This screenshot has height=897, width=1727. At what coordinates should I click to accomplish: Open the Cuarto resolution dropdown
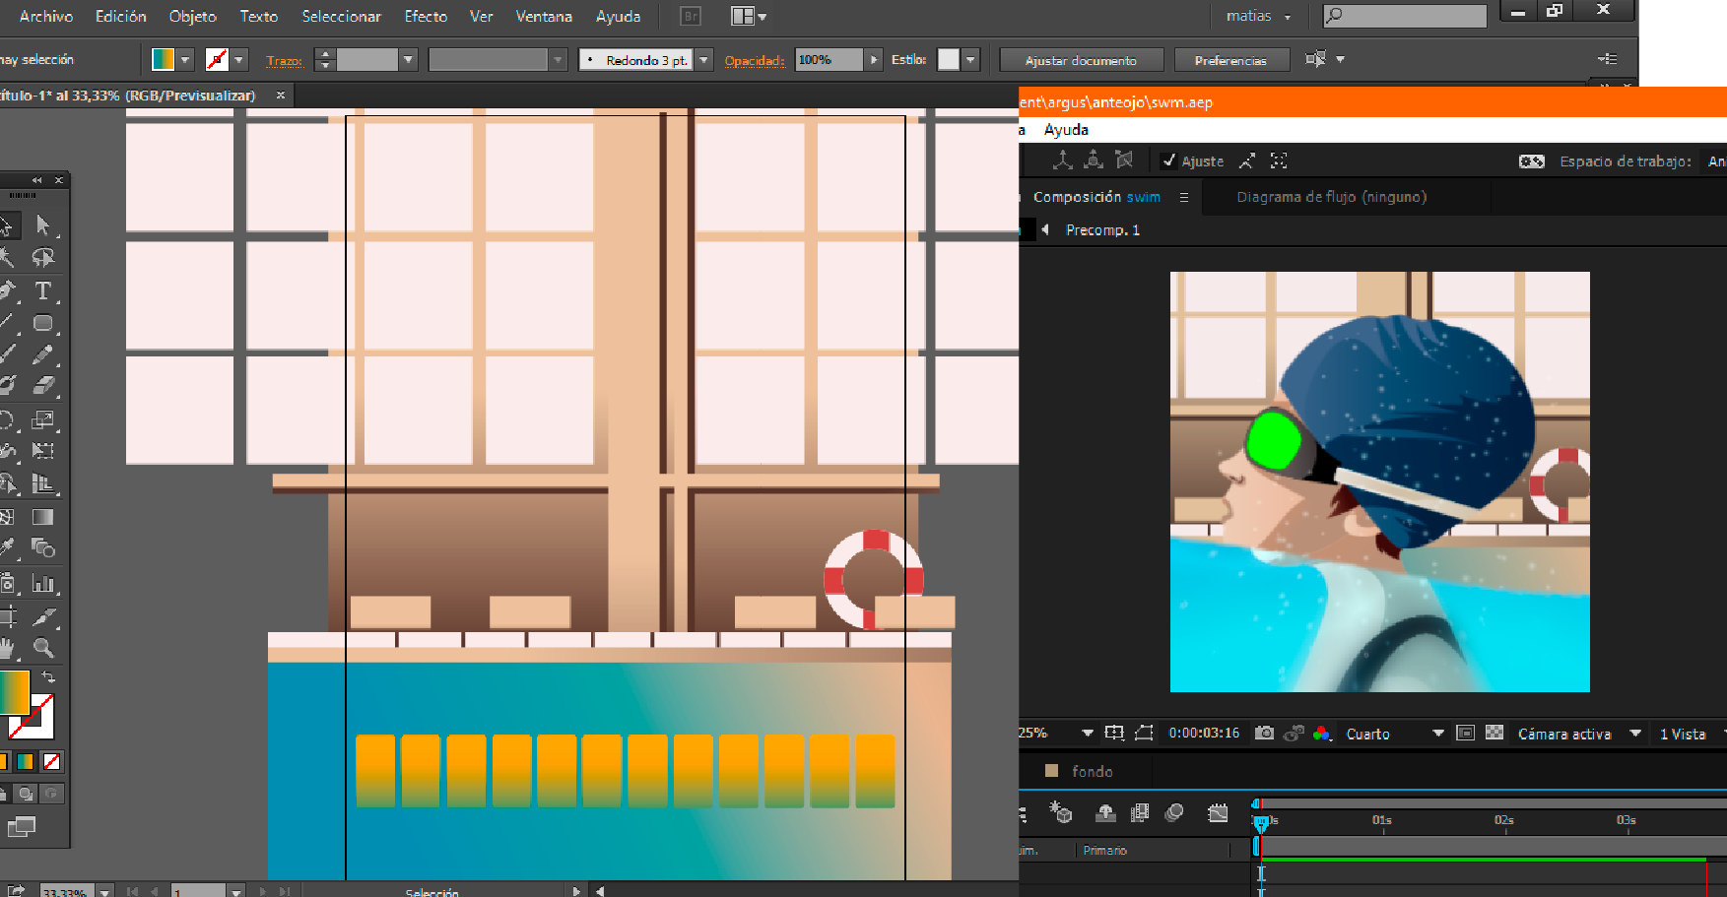click(x=1394, y=734)
